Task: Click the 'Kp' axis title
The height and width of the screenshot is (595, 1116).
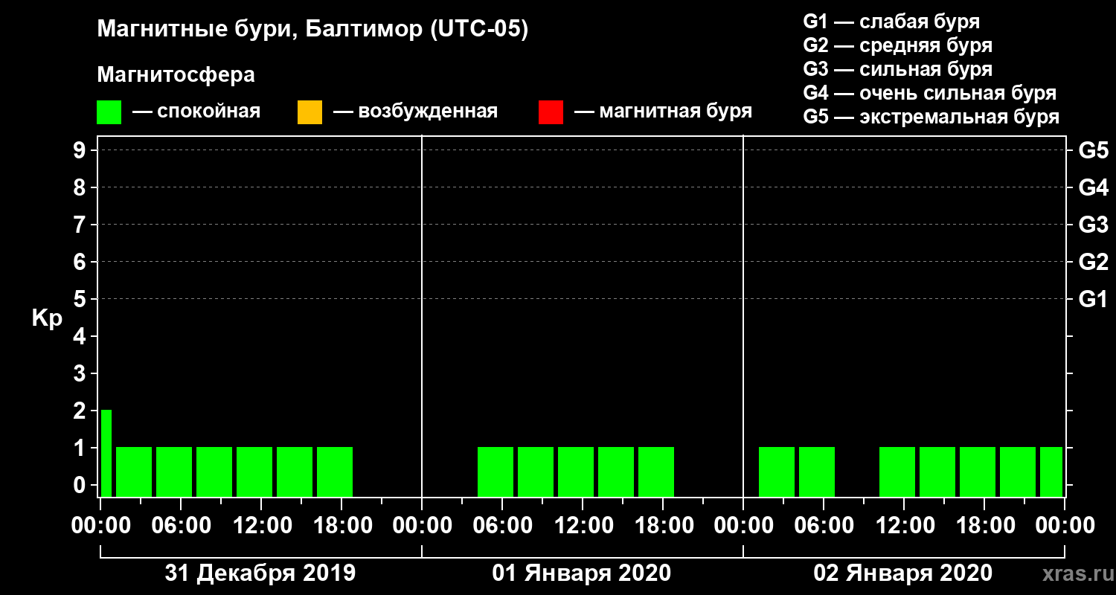Action: [x=47, y=319]
